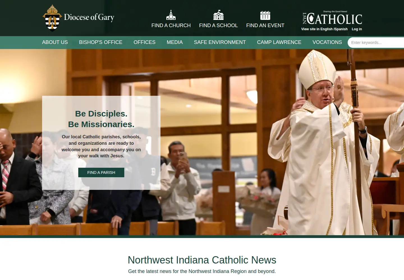Open the Media menu

pos(175,42)
